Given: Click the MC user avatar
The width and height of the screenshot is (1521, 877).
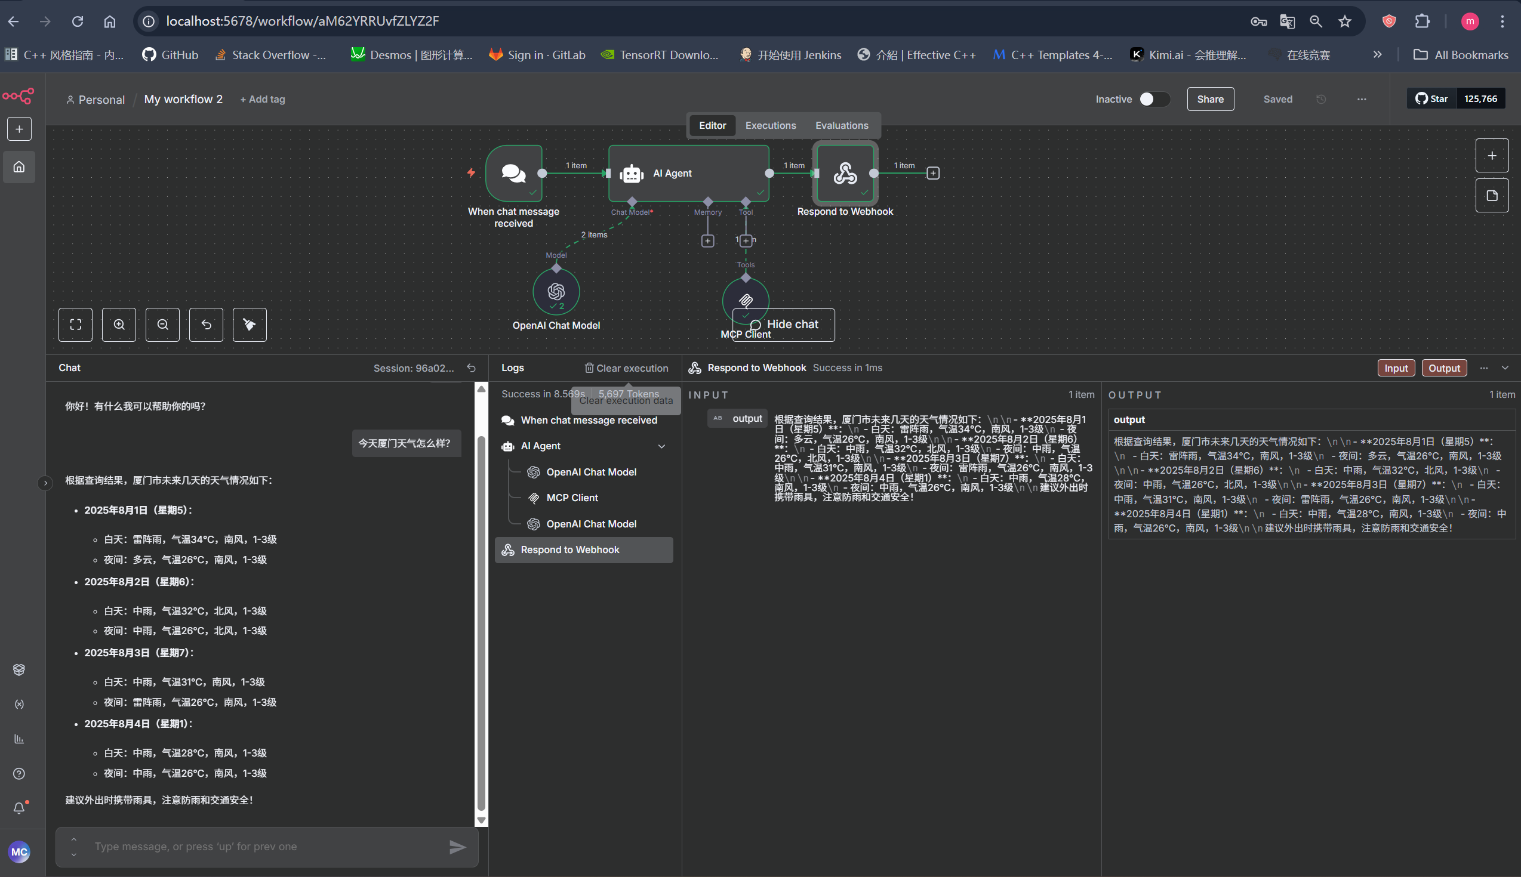Looking at the screenshot, I should pos(19,853).
